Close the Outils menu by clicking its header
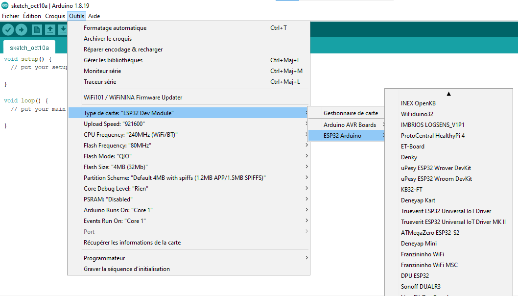Viewport: 518px width, 296px height. [x=77, y=16]
